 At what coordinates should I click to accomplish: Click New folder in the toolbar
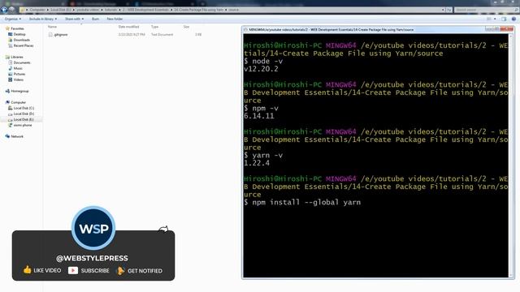115,19
